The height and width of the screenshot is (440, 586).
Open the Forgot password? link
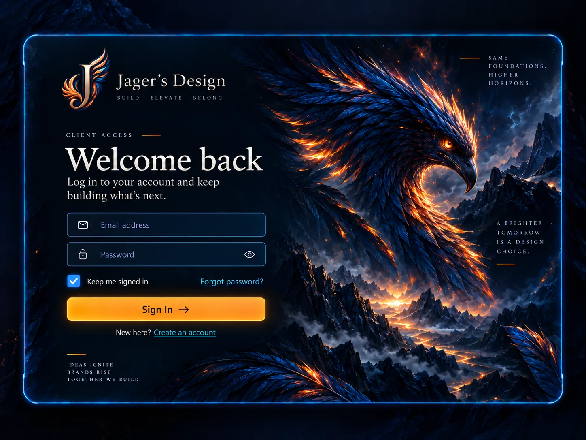point(232,282)
